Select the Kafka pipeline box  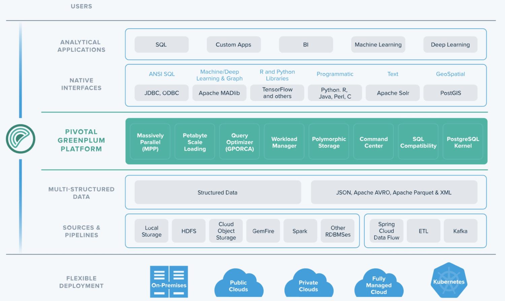click(461, 231)
